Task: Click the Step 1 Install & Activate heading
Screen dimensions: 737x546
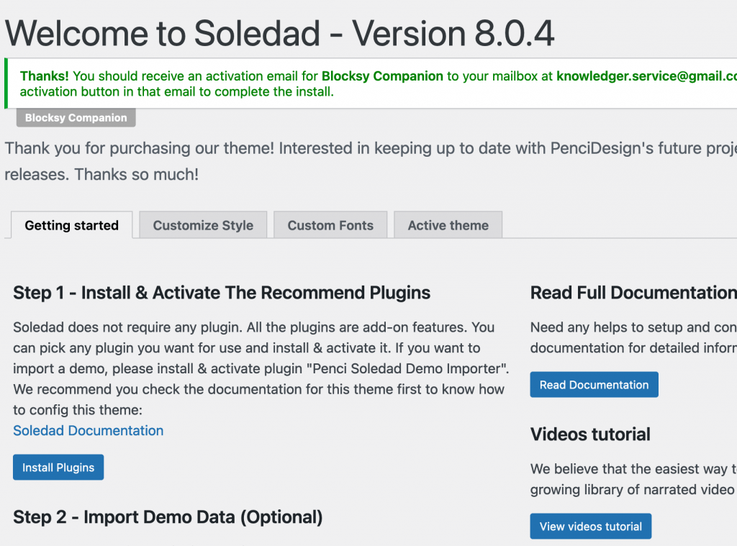Action: 222,293
